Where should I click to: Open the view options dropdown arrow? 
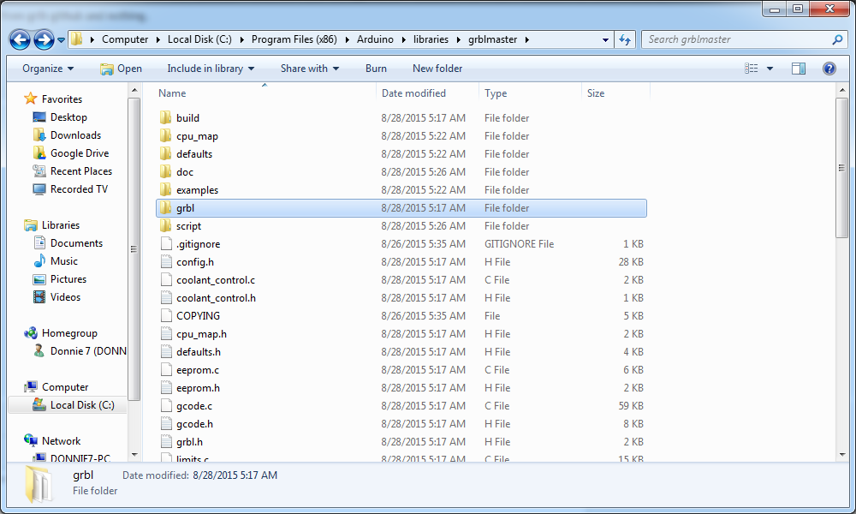(x=770, y=69)
